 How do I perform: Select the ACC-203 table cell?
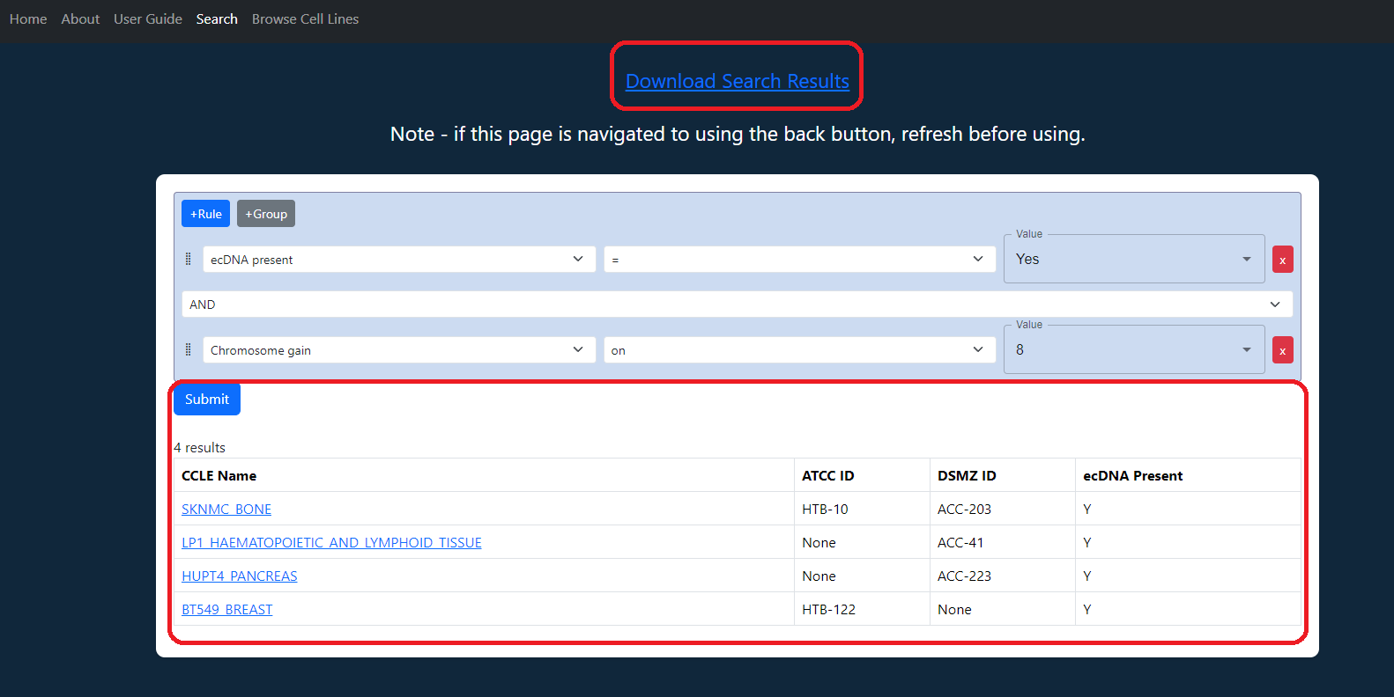click(1003, 510)
